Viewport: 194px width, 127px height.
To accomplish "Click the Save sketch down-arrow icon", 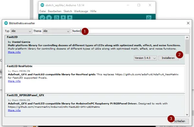I will click(x=70, y=18).
